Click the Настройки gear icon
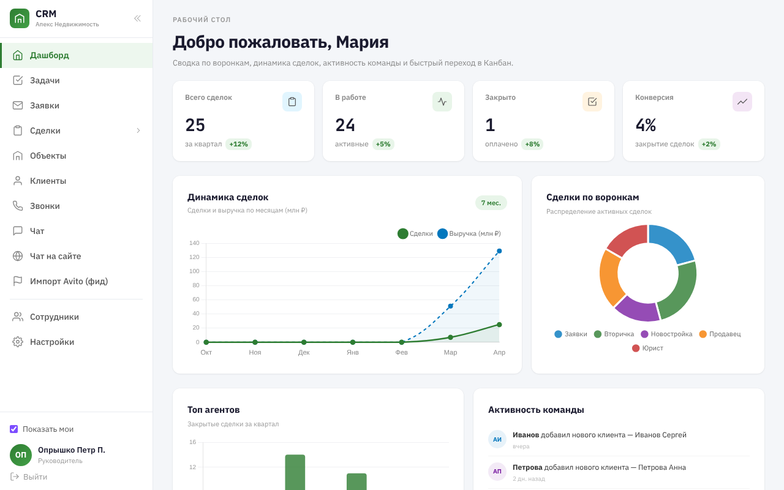Image resolution: width=784 pixels, height=490 pixels. tap(18, 342)
